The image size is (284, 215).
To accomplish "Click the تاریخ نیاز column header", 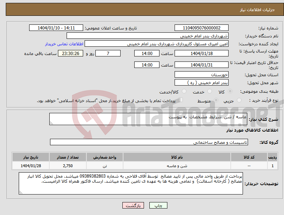I will pyautogui.click(x=31, y=157).
